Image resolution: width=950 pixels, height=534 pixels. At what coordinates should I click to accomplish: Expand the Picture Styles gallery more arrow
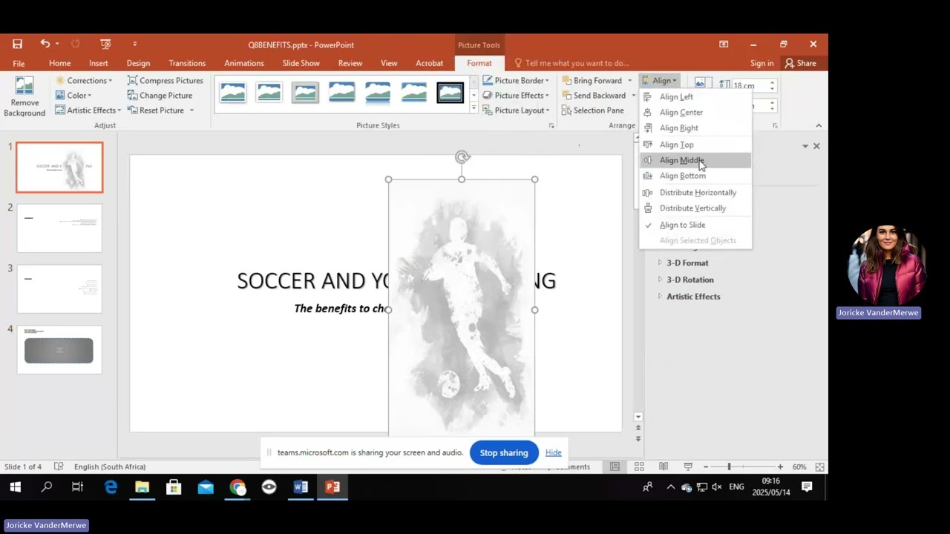point(474,108)
